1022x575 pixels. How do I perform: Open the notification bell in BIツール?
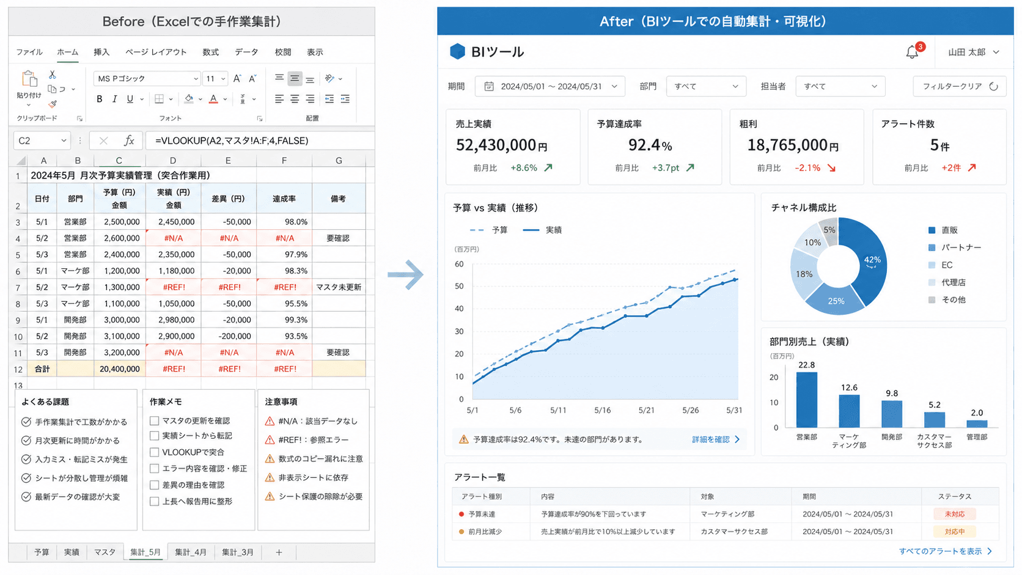click(x=912, y=53)
